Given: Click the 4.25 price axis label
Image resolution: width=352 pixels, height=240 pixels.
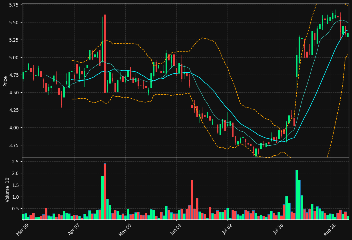Looking at the screenshot, I should pos(14,110).
